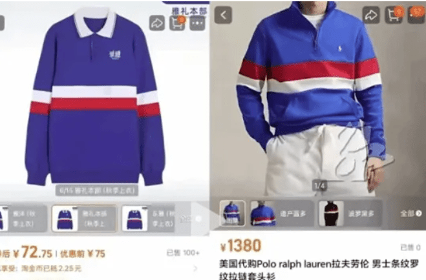Select the 波罗黑多 color option
426x280 pixels.
[350, 214]
